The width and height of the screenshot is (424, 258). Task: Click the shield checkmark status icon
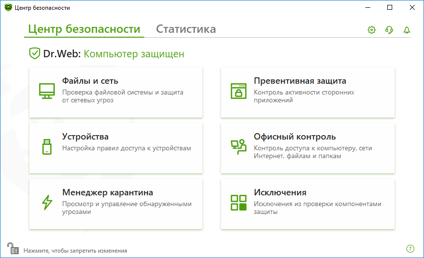tap(35, 53)
